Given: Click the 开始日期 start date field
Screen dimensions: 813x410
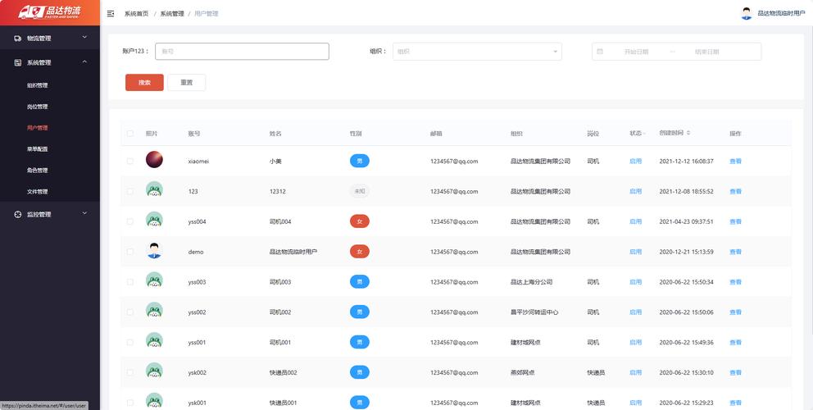Looking at the screenshot, I should (636, 52).
